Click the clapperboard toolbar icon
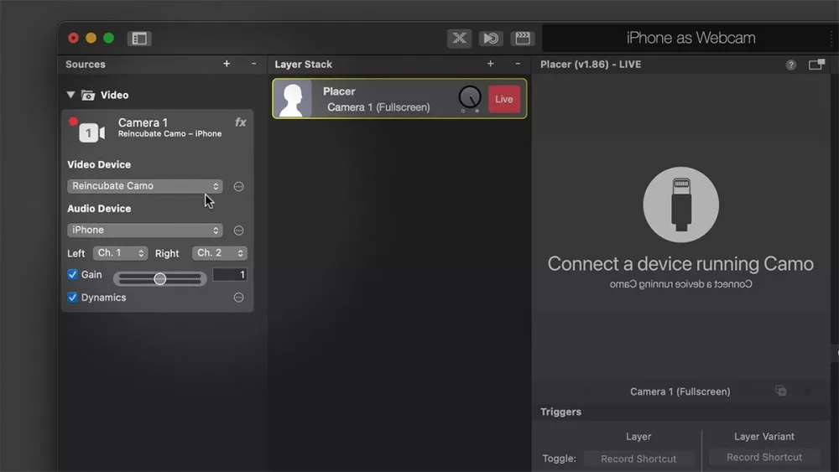Screen dimensions: 839x472 [x=522, y=39]
